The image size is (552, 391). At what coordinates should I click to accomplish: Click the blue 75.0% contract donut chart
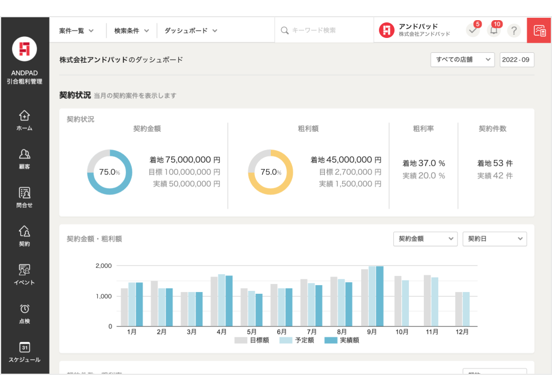[x=109, y=172]
